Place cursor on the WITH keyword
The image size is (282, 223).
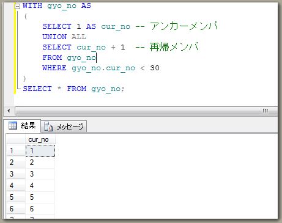pos(32,5)
